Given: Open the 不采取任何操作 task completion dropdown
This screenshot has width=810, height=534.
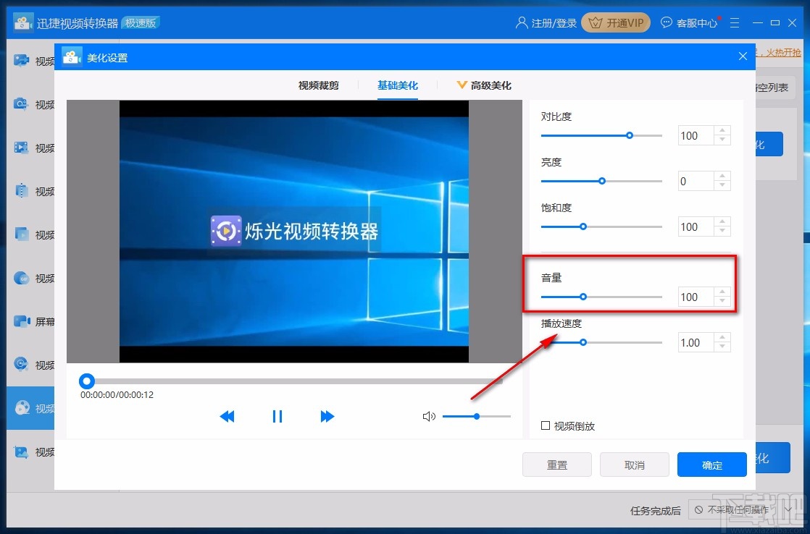Looking at the screenshot, I should click(x=740, y=510).
